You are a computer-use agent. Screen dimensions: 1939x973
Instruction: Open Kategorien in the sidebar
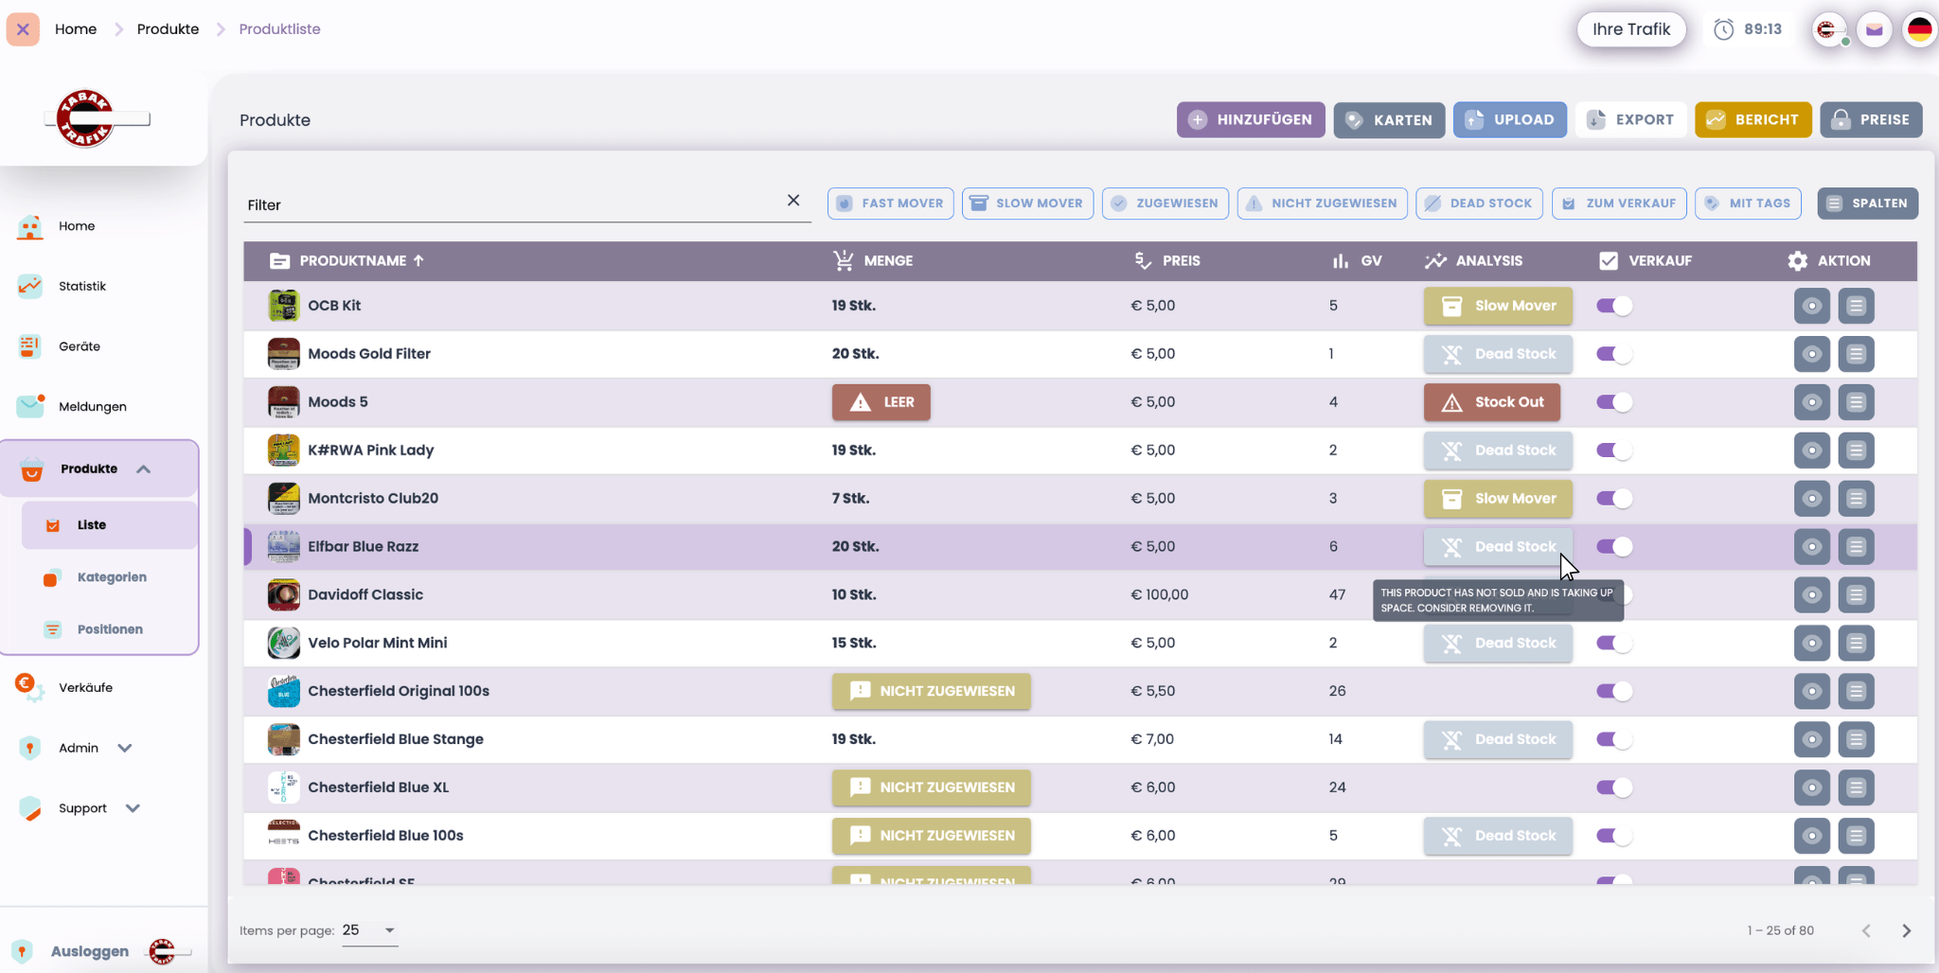112,577
